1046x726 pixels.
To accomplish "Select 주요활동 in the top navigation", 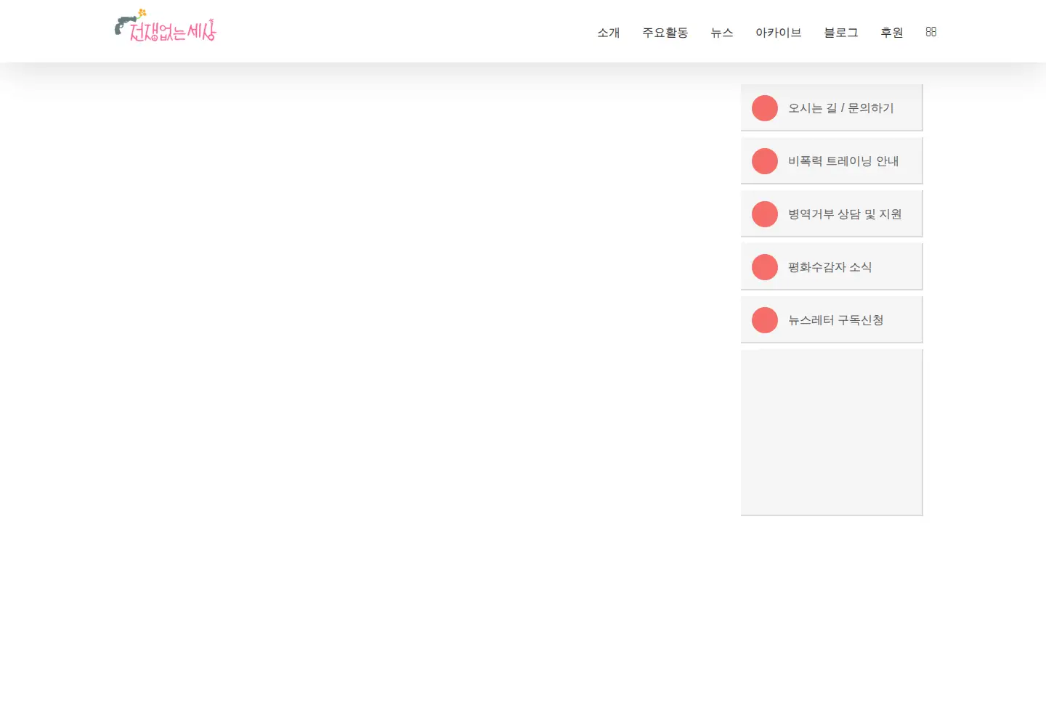I will tap(665, 33).
